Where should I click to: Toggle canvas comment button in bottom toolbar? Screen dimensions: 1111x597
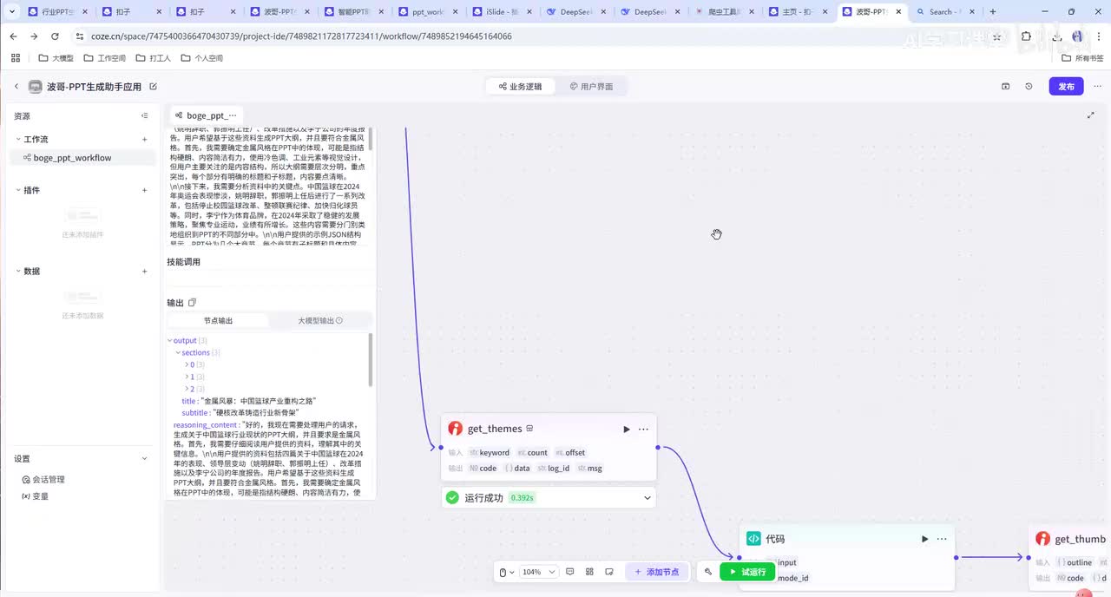(x=570, y=573)
